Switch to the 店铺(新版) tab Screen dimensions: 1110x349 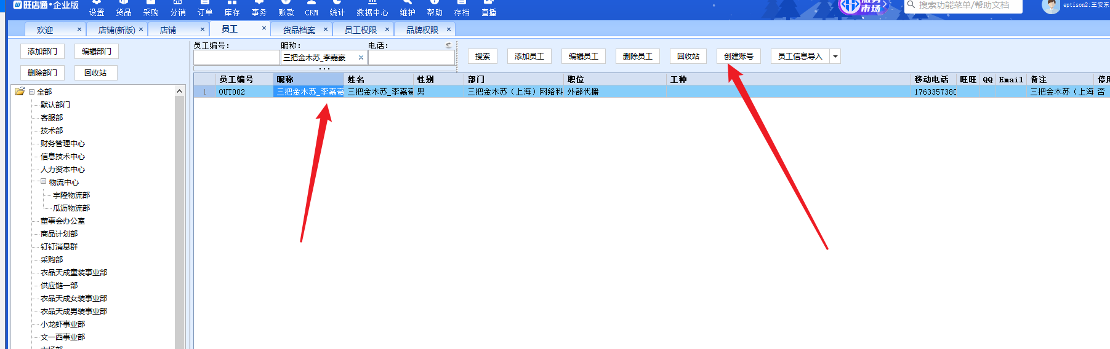click(116, 29)
